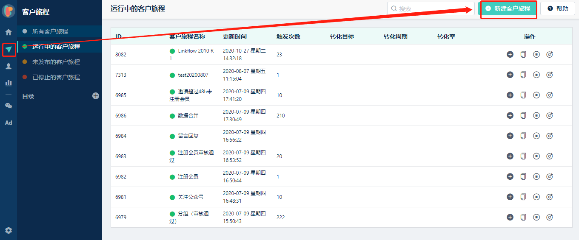Show 未发布的客户旅程 list
Screen dimensions: 579x240
point(60,62)
